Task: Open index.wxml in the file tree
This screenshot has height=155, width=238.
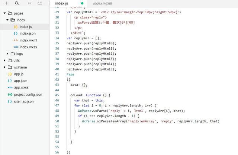Action: click(28, 40)
